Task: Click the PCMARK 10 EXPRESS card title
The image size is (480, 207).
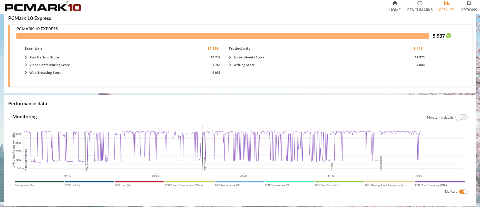Action: point(37,29)
